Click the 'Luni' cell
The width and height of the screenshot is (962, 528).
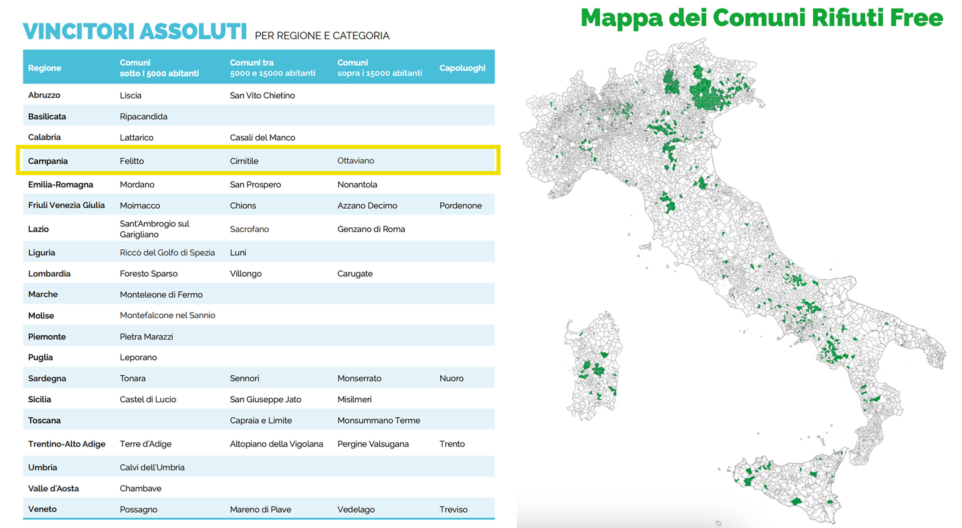238,253
